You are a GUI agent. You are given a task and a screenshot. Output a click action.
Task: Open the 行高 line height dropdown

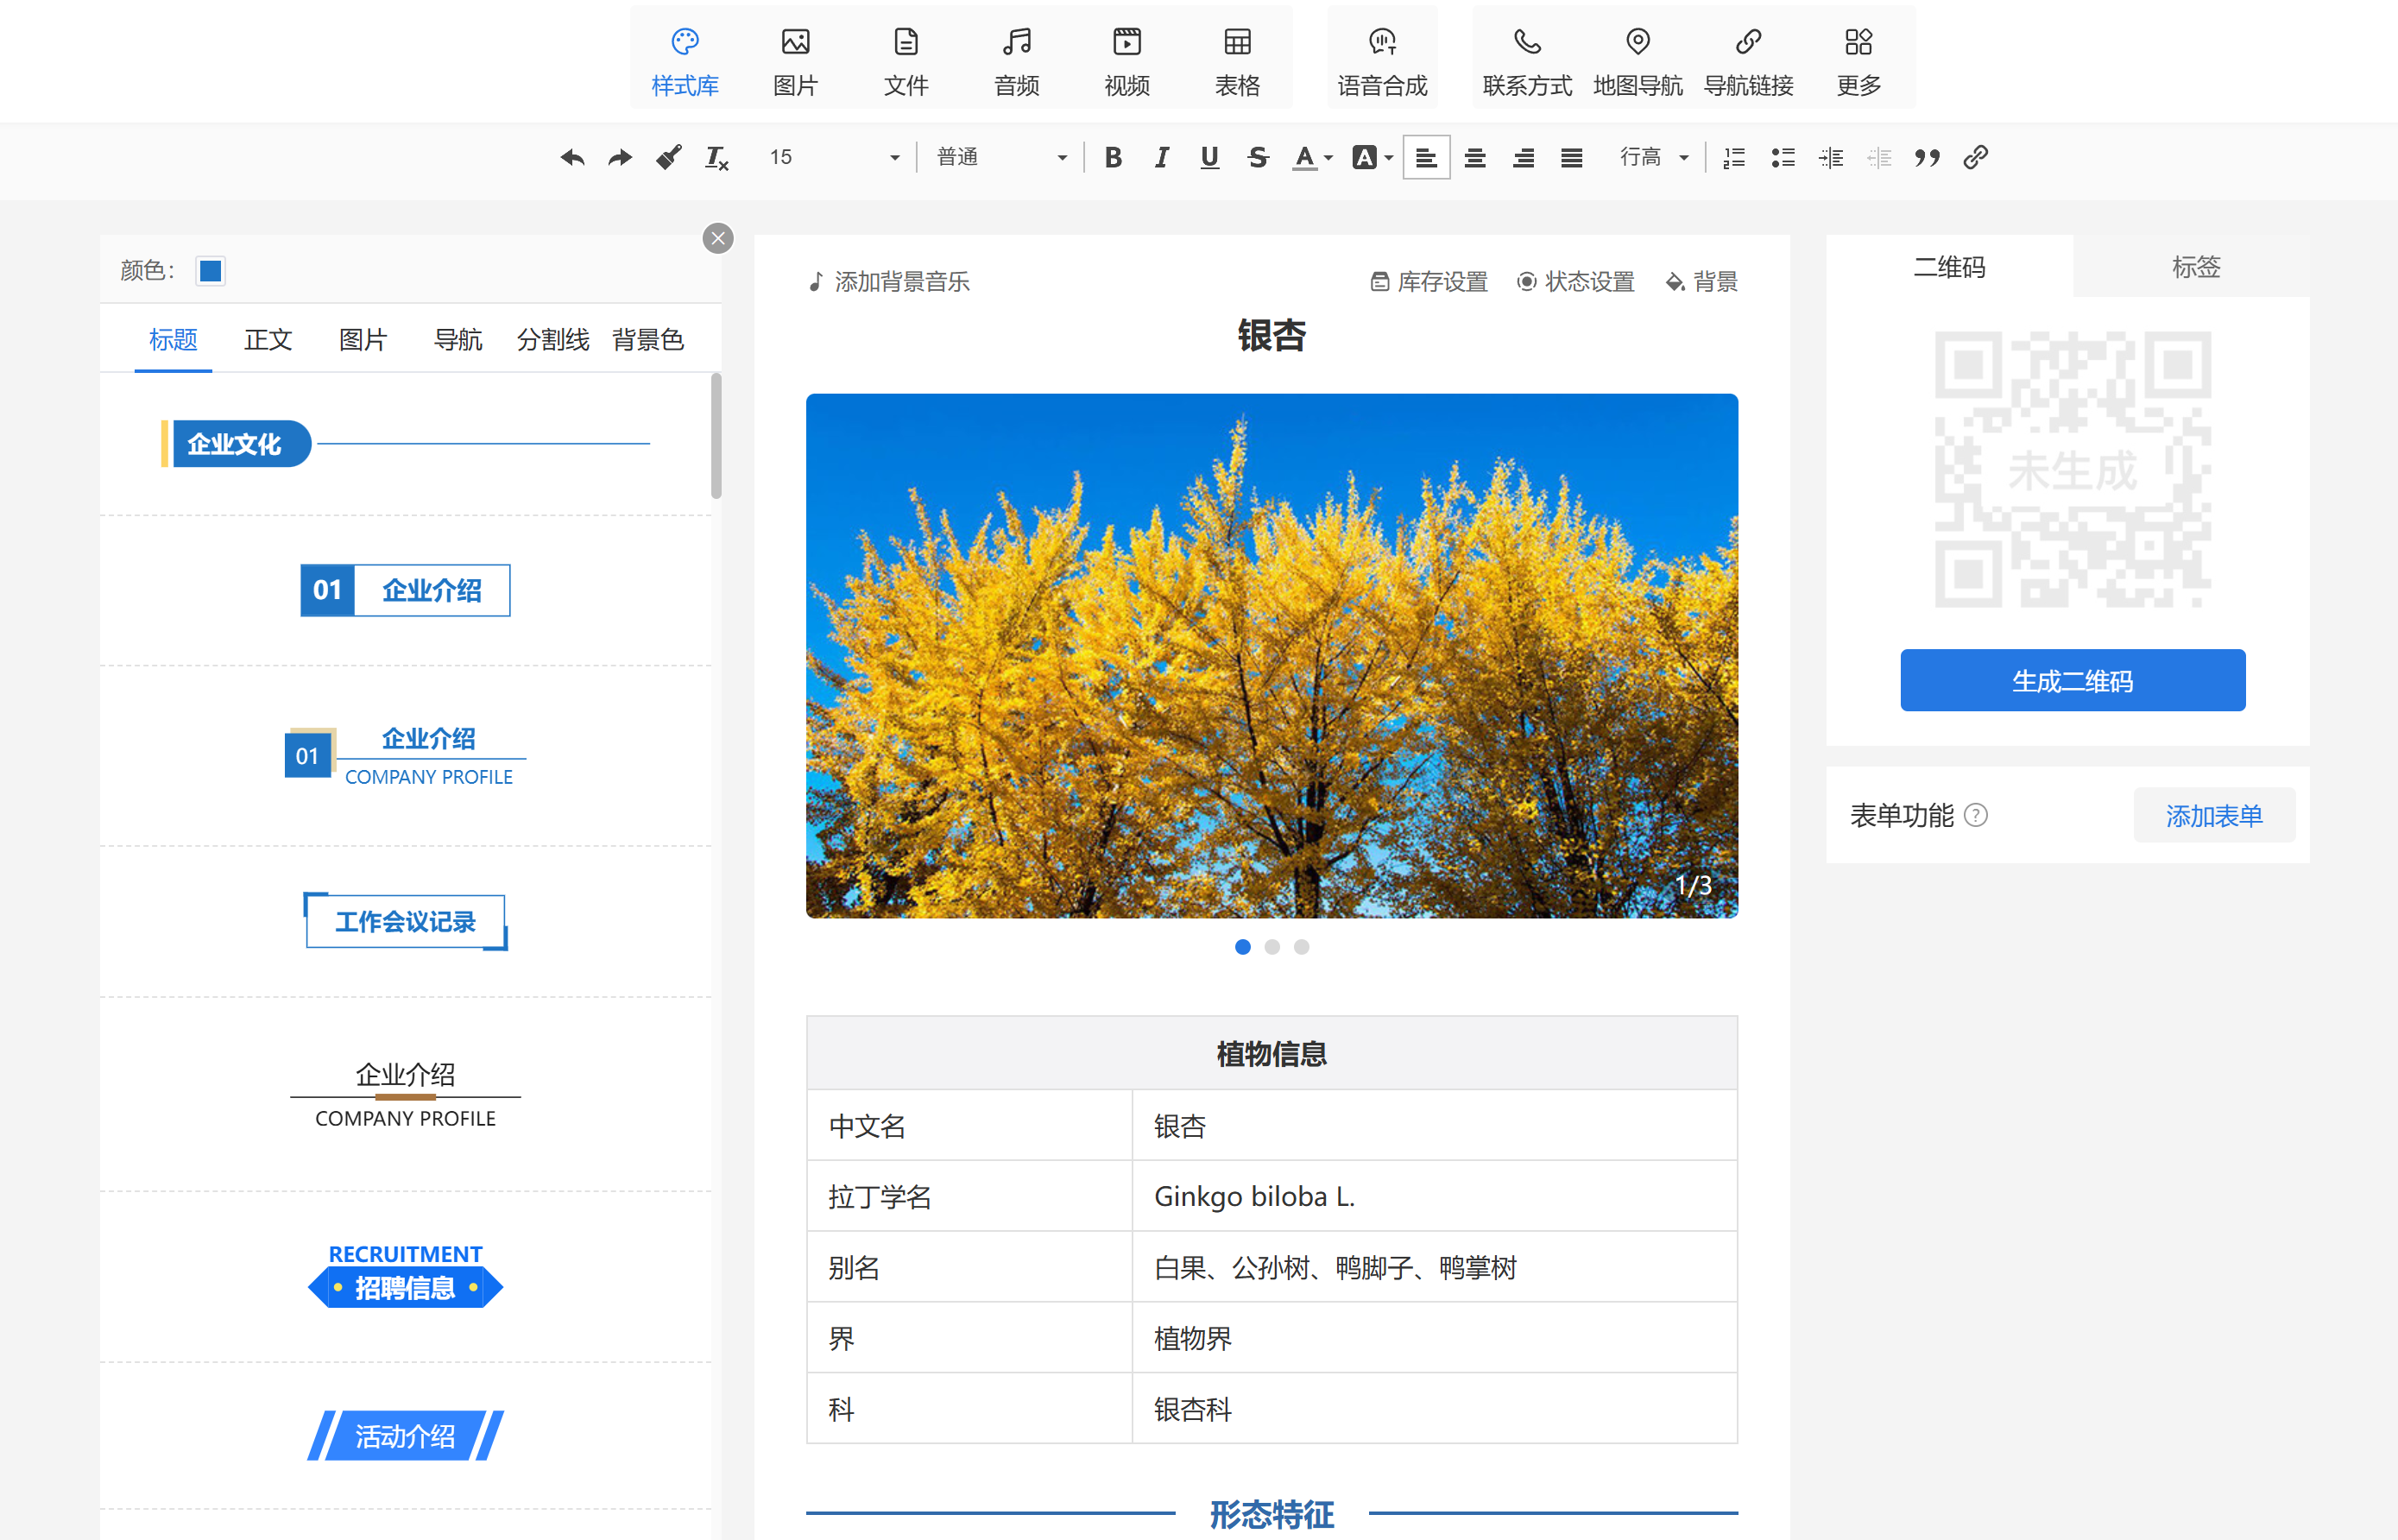point(1653,157)
